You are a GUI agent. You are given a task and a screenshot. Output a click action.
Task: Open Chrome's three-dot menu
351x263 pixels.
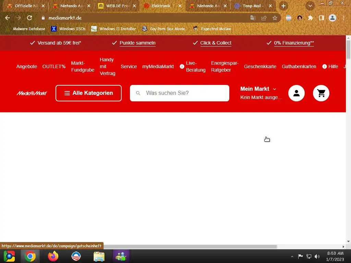343,18
